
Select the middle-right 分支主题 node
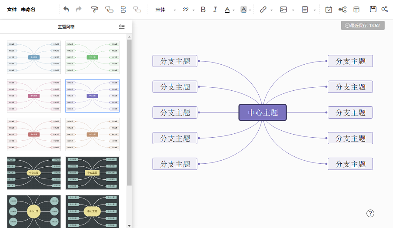pyautogui.click(x=350, y=112)
